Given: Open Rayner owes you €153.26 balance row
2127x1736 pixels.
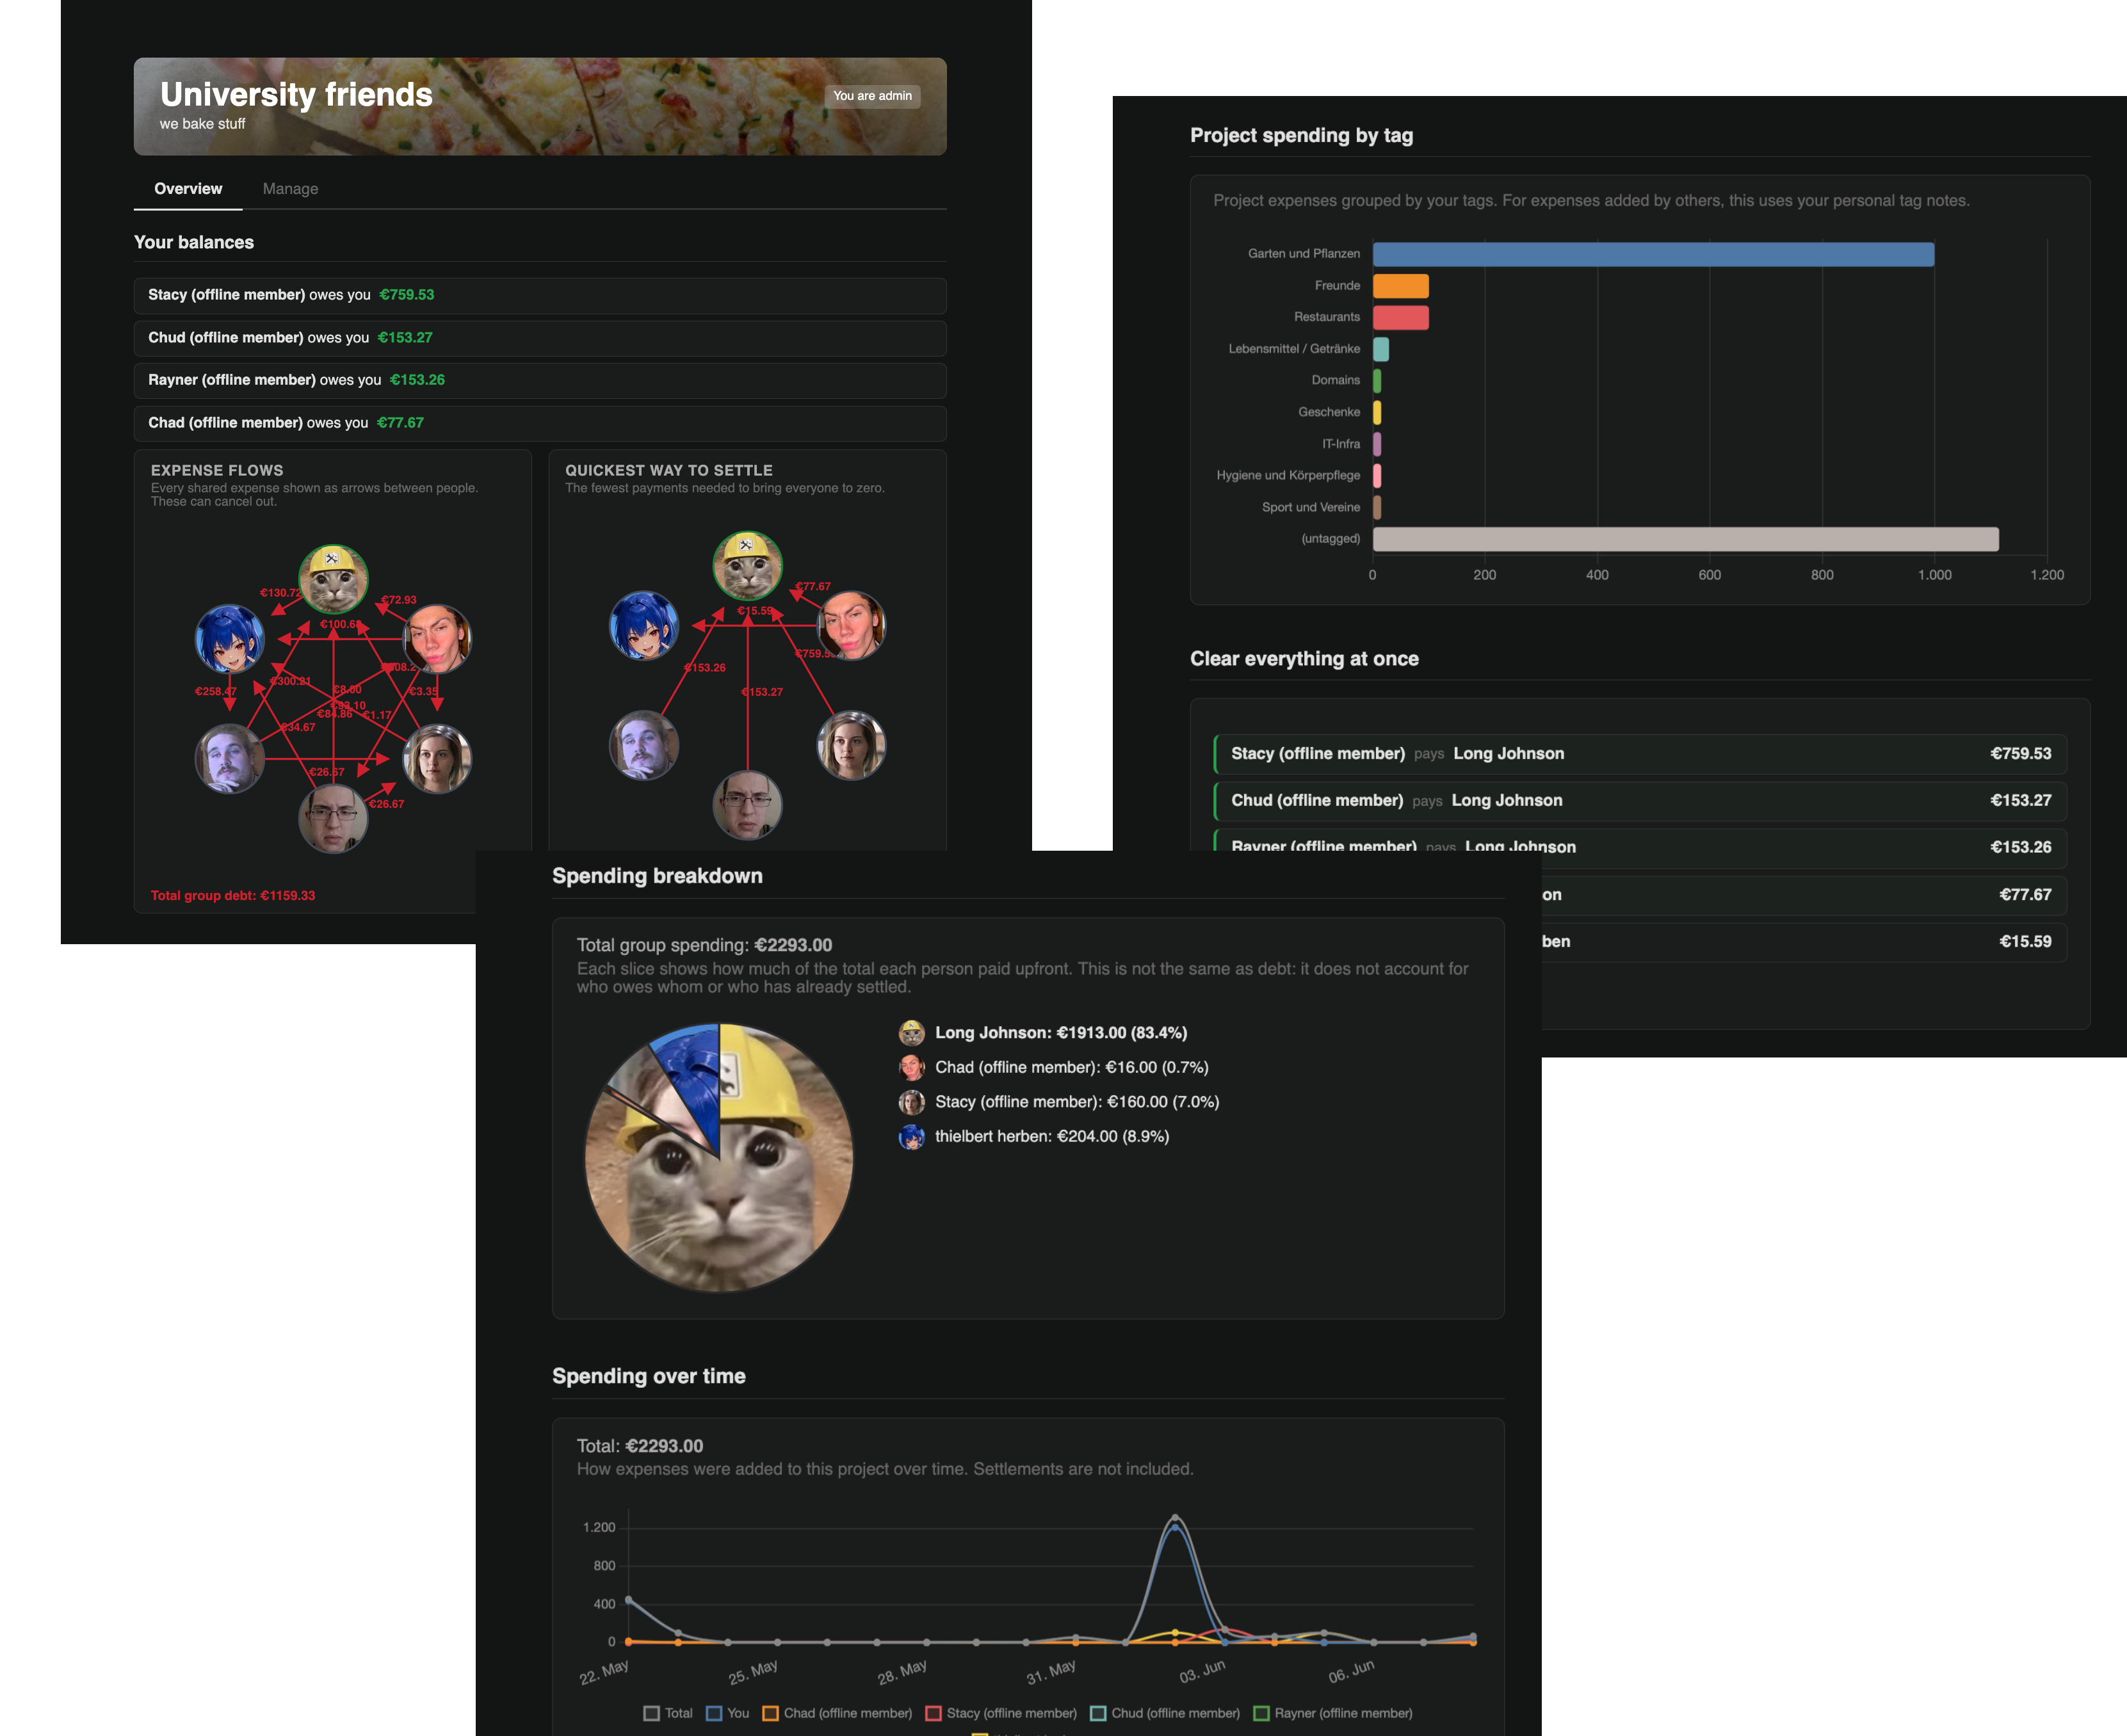Looking at the screenshot, I should [x=540, y=380].
